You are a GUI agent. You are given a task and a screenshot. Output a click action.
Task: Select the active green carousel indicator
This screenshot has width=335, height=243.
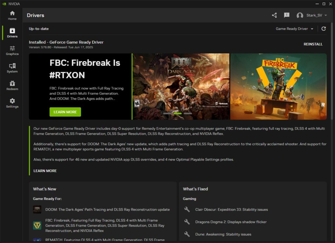[x=177, y=113]
